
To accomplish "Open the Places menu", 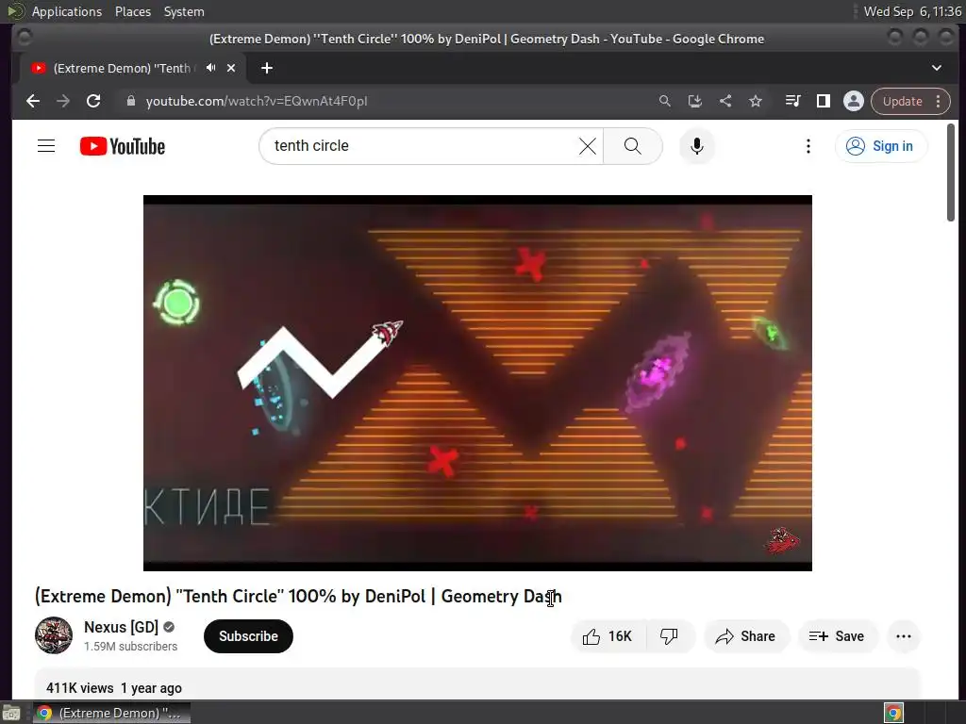I will pyautogui.click(x=132, y=11).
